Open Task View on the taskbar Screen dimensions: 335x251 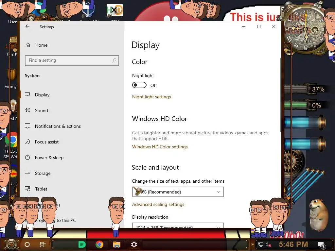[x=43, y=244]
